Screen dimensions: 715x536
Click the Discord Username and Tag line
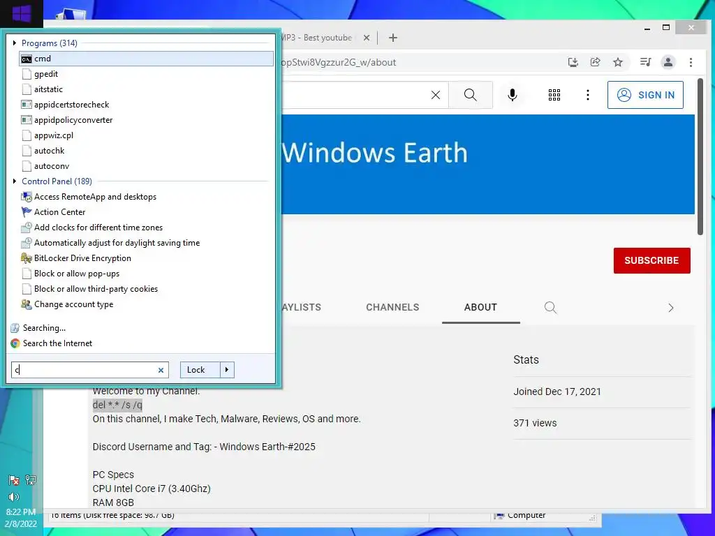coord(204,447)
